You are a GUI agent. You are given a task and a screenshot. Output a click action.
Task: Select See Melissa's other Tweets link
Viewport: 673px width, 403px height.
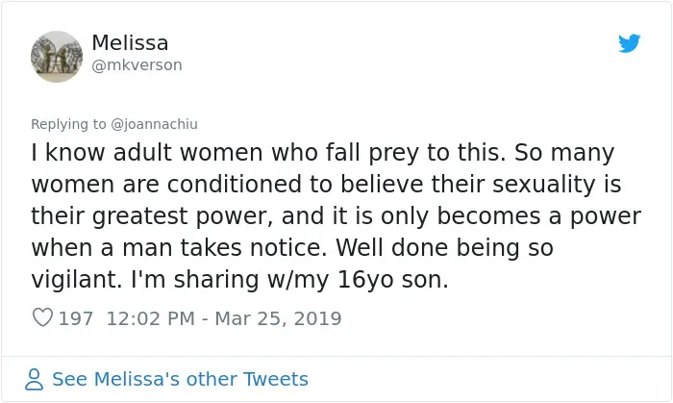click(x=180, y=379)
